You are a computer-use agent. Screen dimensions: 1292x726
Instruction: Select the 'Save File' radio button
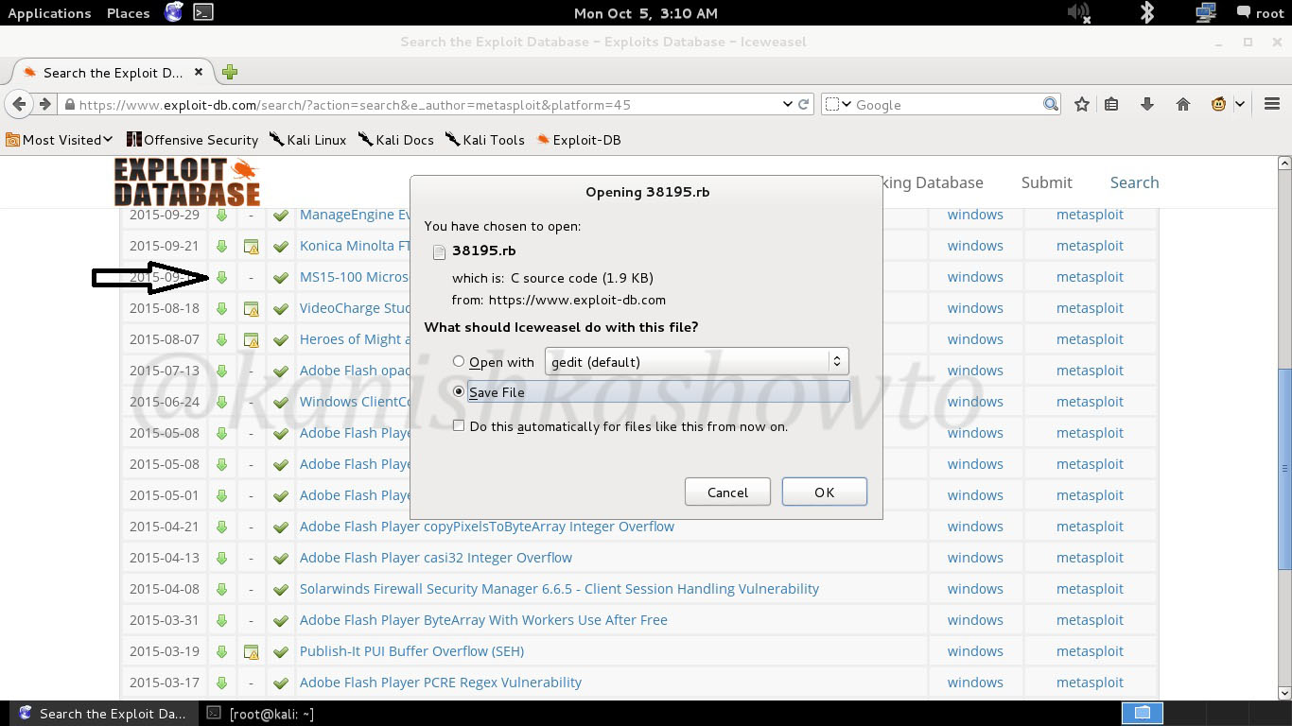pos(459,391)
